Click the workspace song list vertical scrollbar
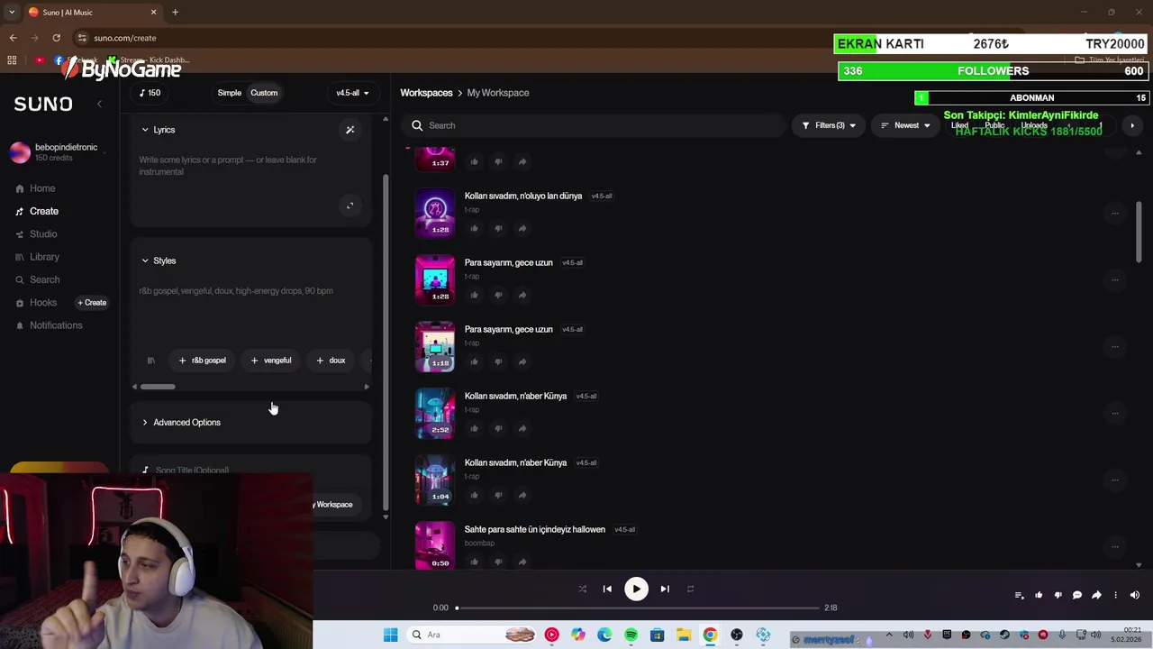The width and height of the screenshot is (1153, 649). click(1139, 233)
